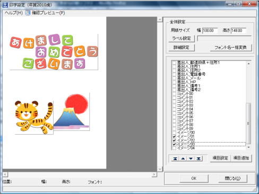Click the application icon in title bar
Image resolution: width=259 pixels, height=194 pixels.
pos(5,5)
